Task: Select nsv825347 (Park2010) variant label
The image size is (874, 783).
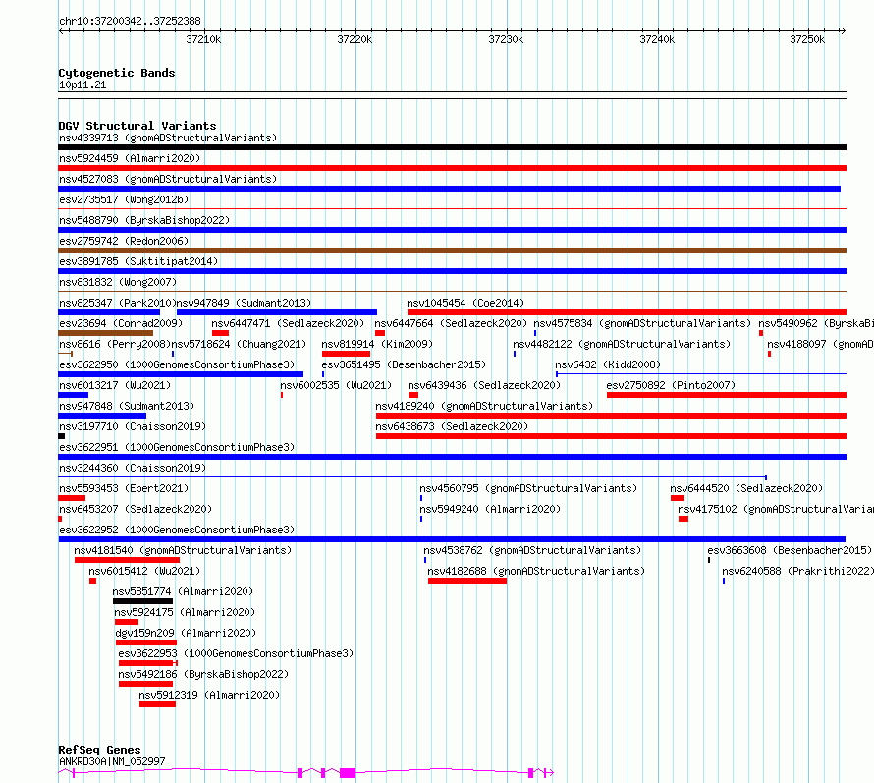Action: tap(117, 303)
